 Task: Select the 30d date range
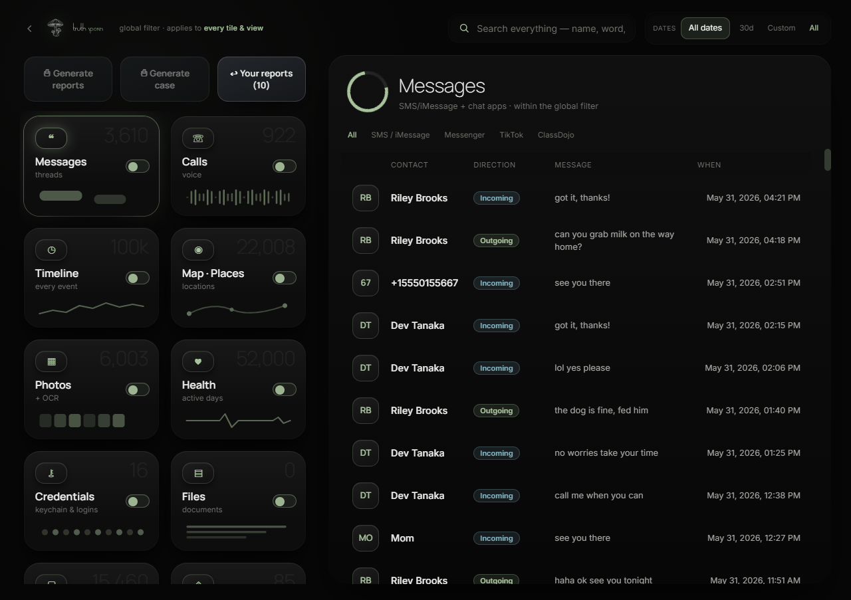point(747,28)
